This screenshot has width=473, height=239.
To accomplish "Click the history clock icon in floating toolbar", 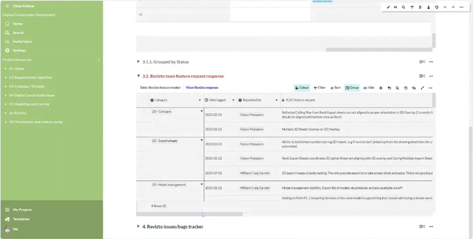I will pos(437,7).
